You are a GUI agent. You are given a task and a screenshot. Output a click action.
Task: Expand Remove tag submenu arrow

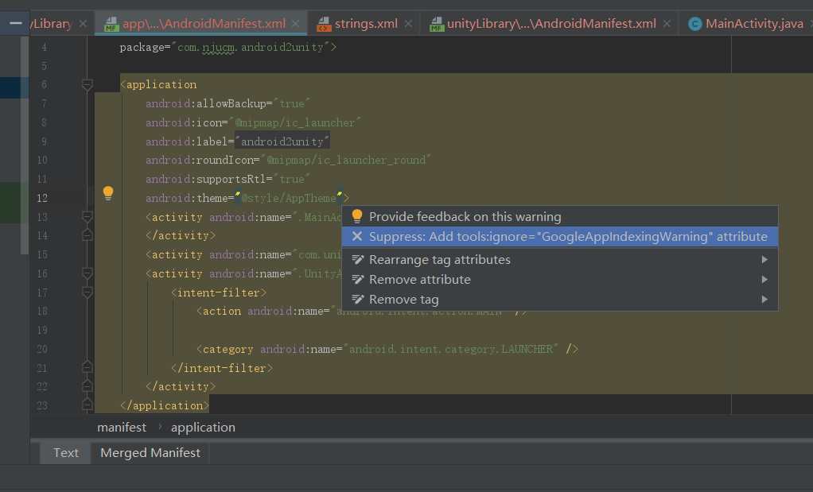click(764, 300)
